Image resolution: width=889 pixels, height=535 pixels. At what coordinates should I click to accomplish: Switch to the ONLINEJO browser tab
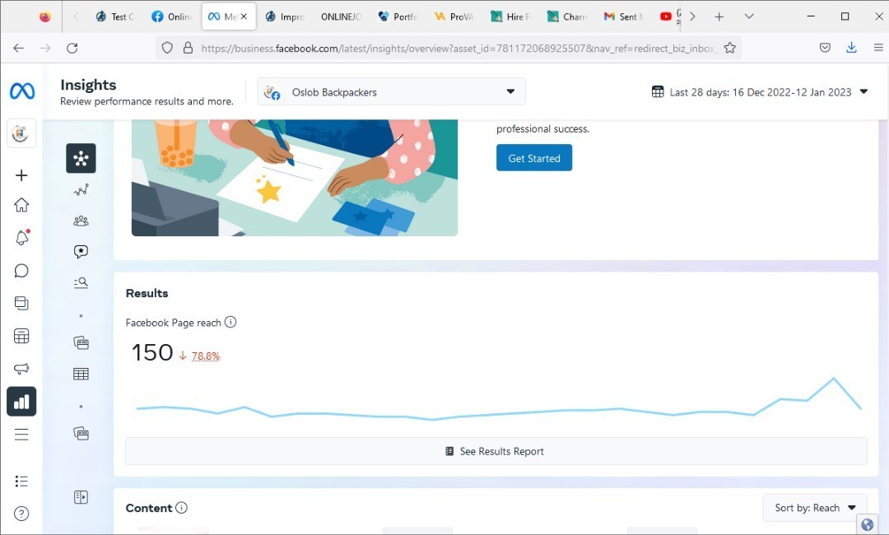(341, 16)
